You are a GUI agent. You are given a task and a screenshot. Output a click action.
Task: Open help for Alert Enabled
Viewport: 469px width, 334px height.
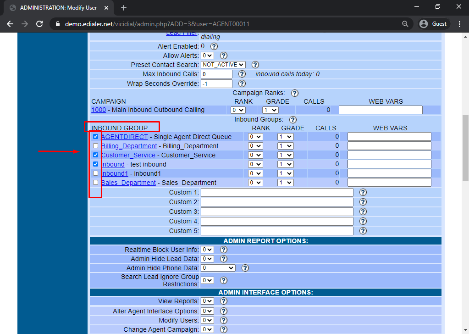point(214,46)
